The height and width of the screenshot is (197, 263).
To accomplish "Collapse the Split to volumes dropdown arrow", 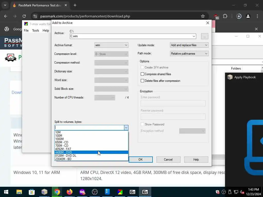I will coord(126,128).
